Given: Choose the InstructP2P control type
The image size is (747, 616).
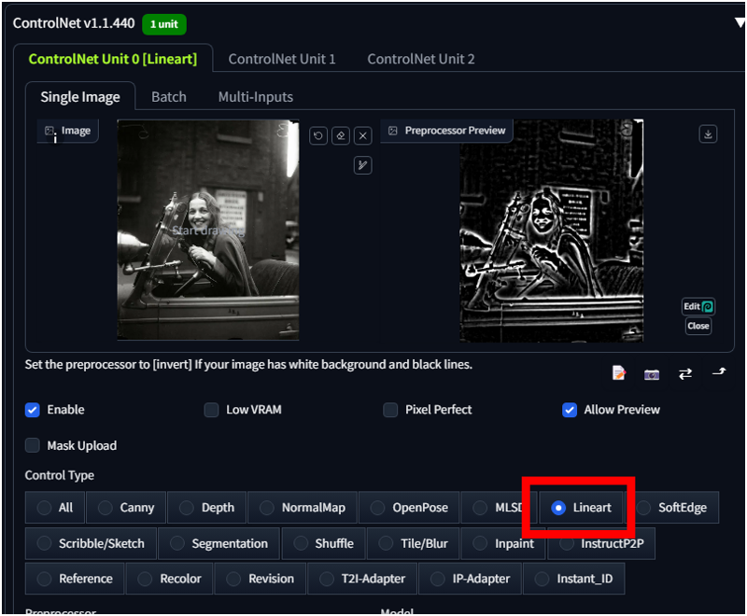Looking at the screenshot, I should click(x=601, y=543).
